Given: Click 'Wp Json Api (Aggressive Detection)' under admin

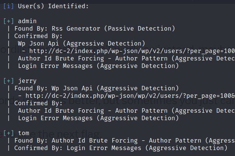Looking at the screenshot, I should [82, 44].
